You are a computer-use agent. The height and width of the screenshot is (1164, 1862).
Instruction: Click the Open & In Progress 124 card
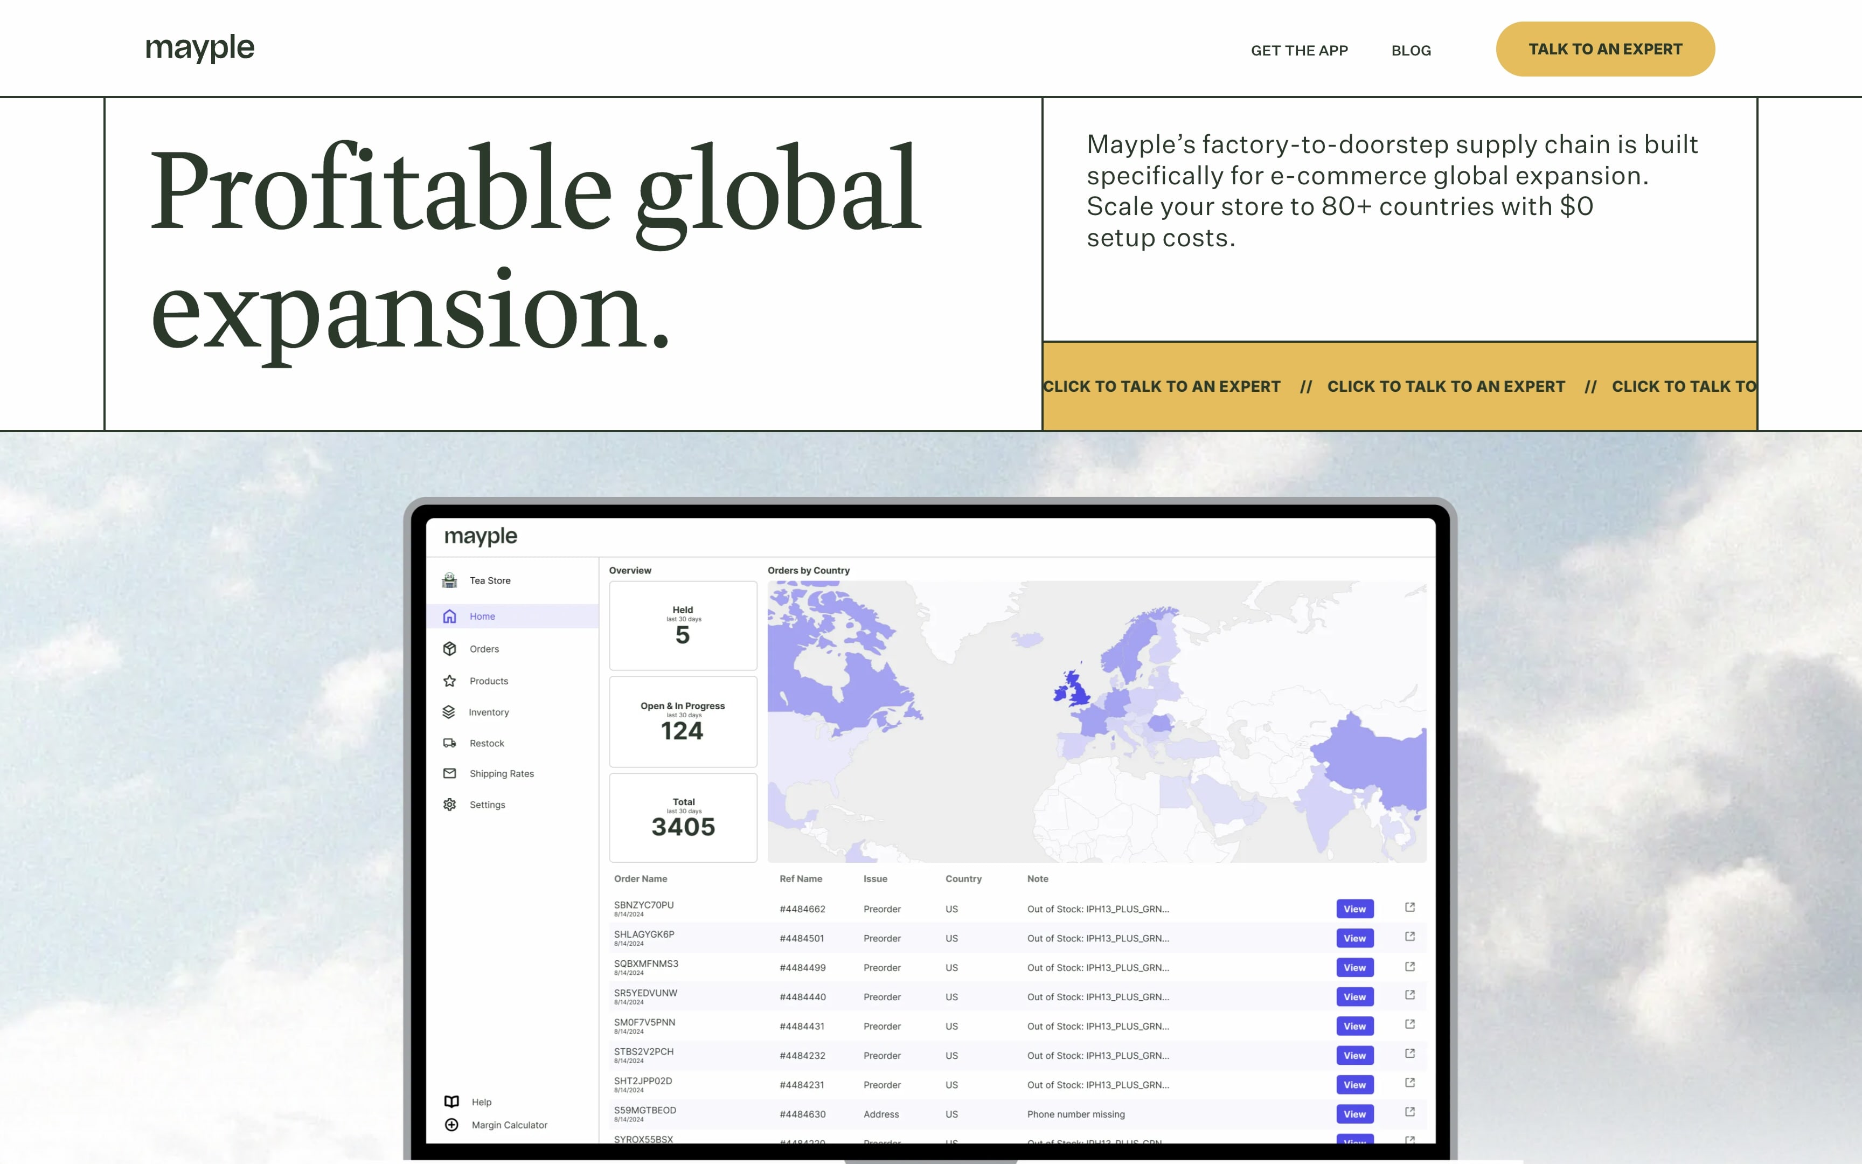(683, 722)
